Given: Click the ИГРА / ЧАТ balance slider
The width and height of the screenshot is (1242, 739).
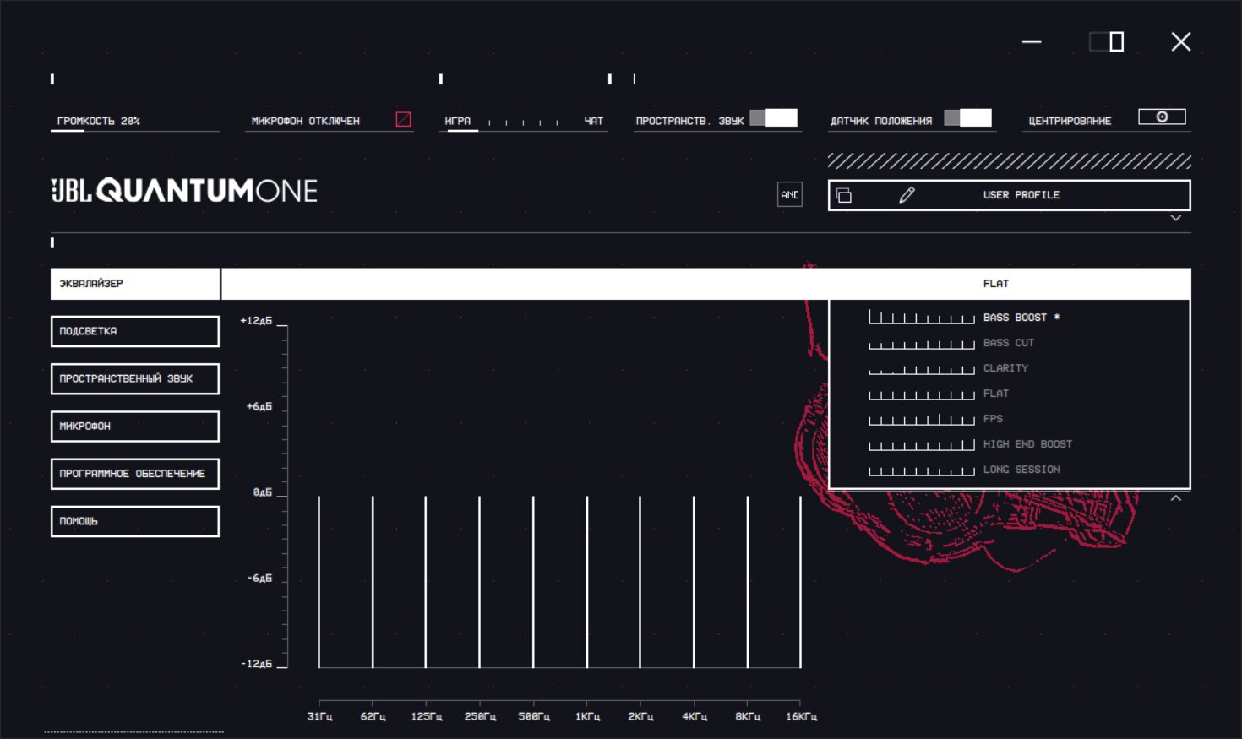Looking at the screenshot, I should pyautogui.click(x=524, y=123).
